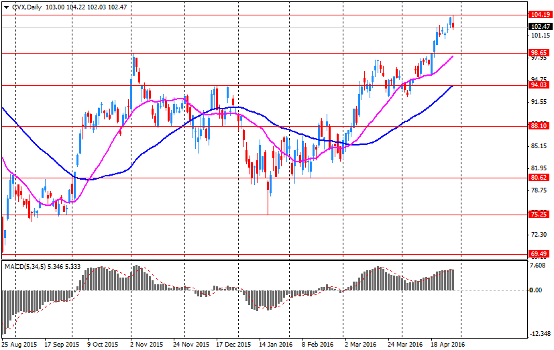
Task: Select the MACD scale value -12.348
Action: (x=539, y=334)
